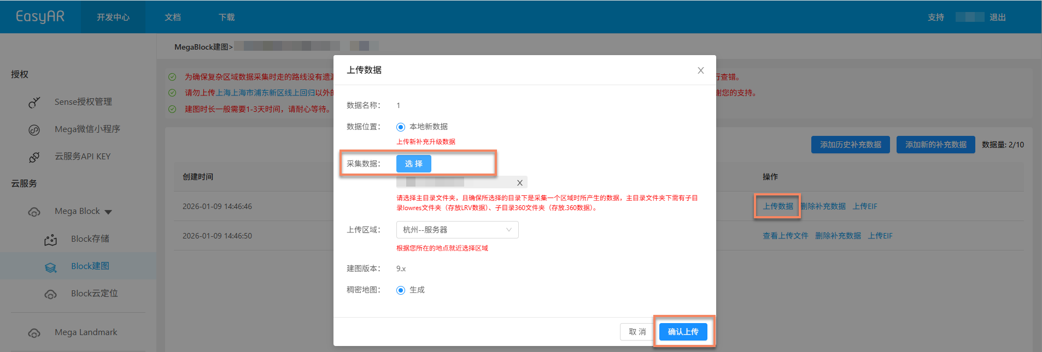Click the Block建图 layers icon
This screenshot has width=1042, height=352.
coord(51,267)
